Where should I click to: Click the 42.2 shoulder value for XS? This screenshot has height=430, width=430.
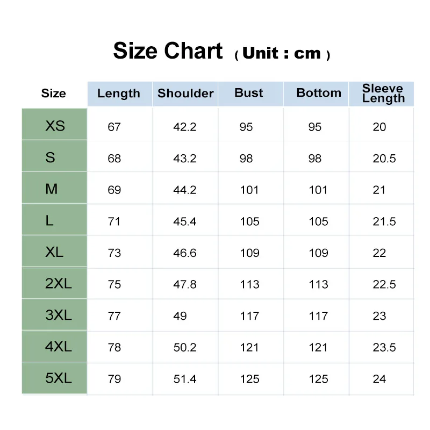[x=185, y=127]
